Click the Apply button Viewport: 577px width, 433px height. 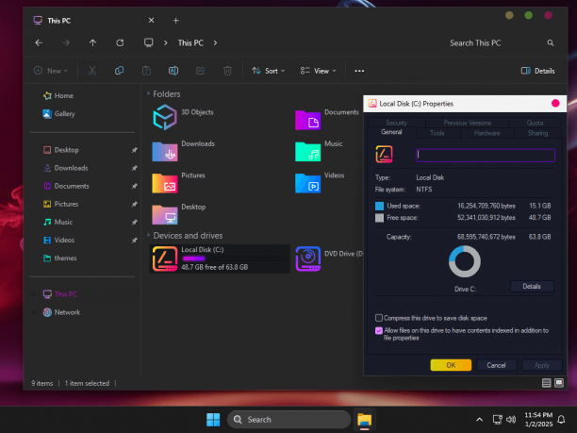542,365
